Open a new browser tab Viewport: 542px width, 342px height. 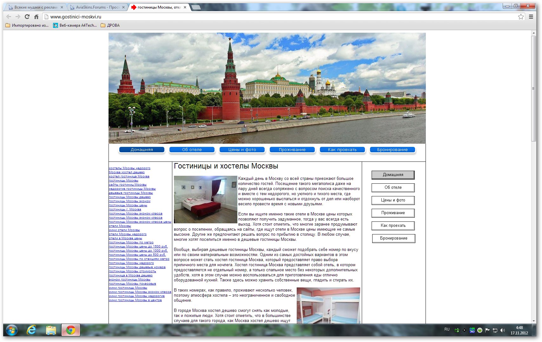(196, 7)
